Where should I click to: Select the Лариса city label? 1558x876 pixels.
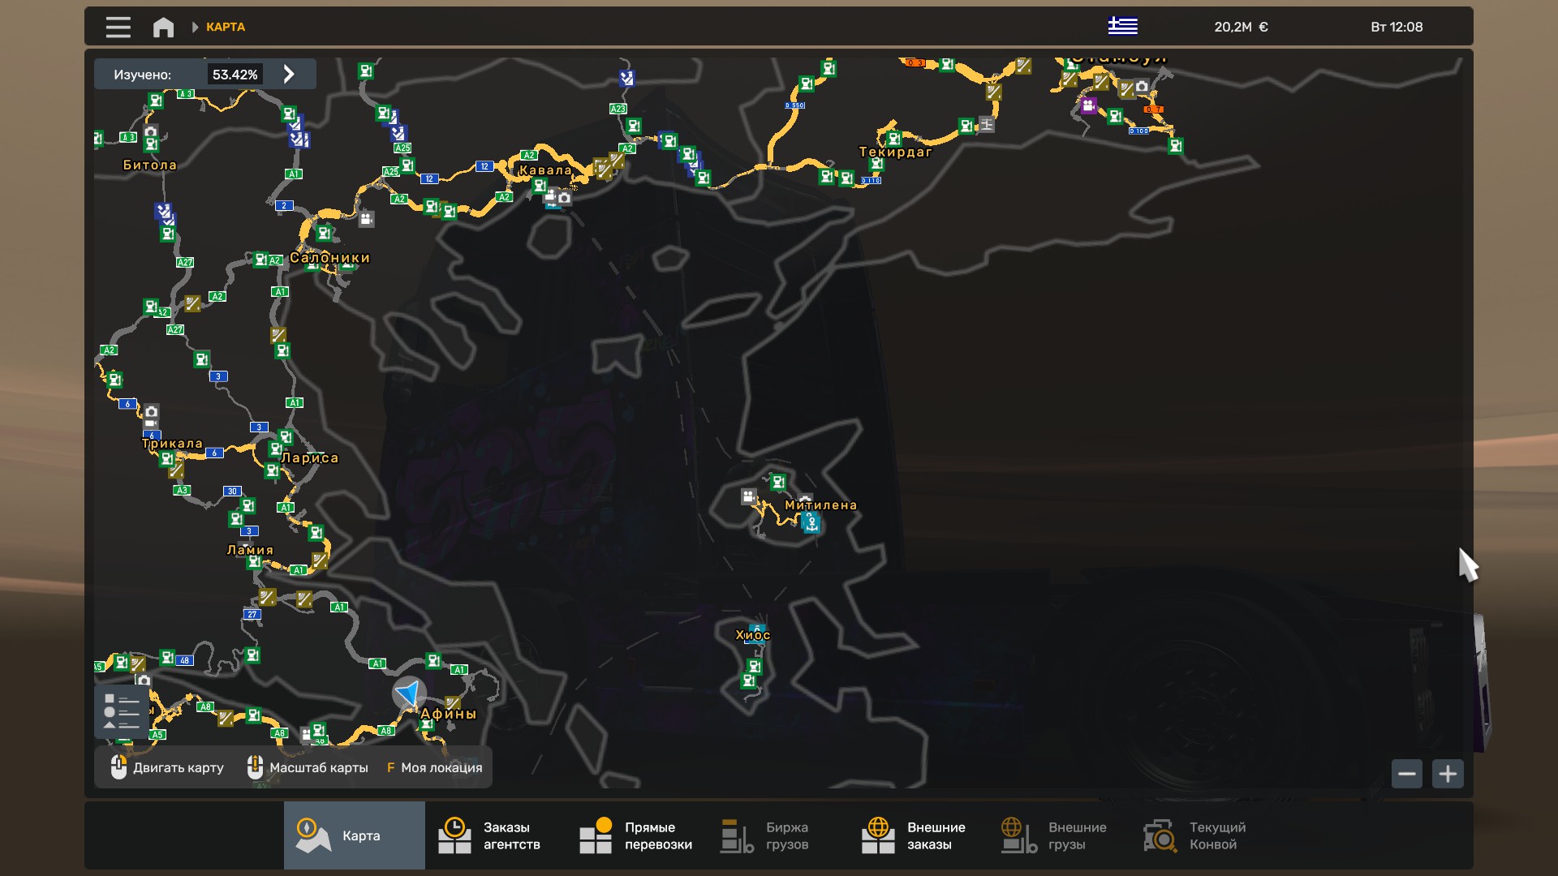click(x=309, y=458)
